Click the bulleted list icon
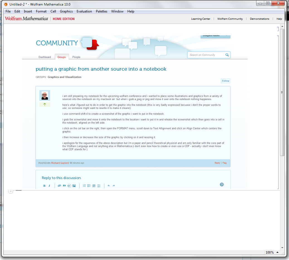This screenshot has height=260, width=289. (x=89, y=186)
